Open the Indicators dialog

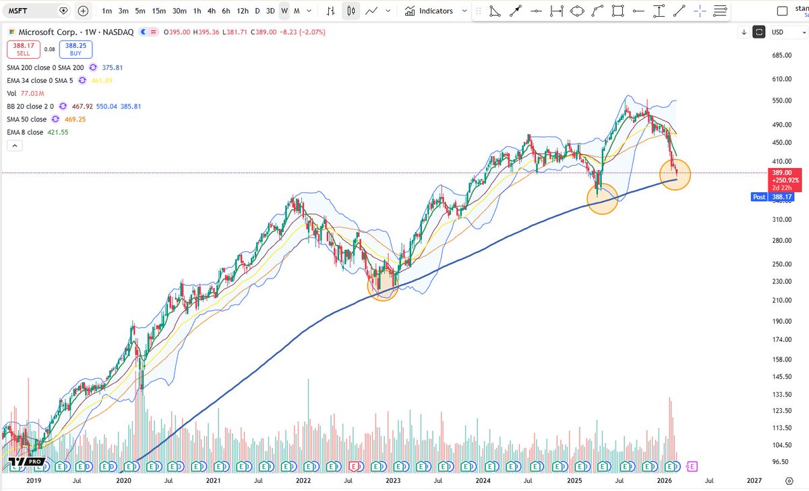pos(429,11)
